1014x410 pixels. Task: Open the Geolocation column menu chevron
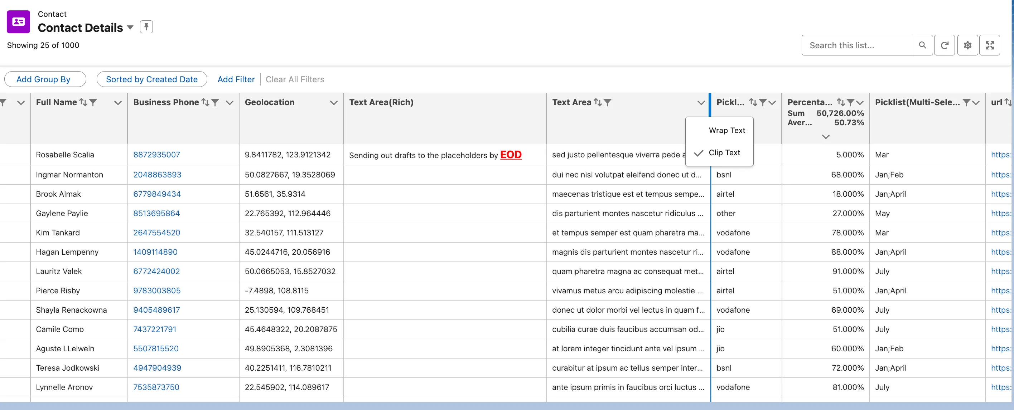333,103
